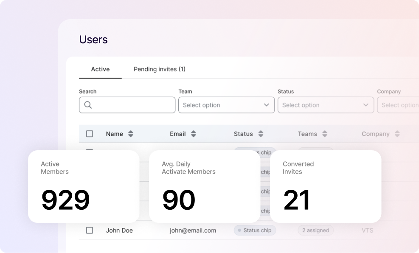Sort by Teams using the column arrows
Viewport: 419px width, 253px height.
tap(325, 134)
